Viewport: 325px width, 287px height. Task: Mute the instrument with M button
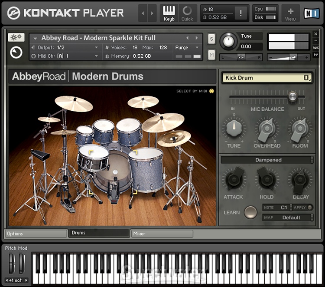(211, 55)
